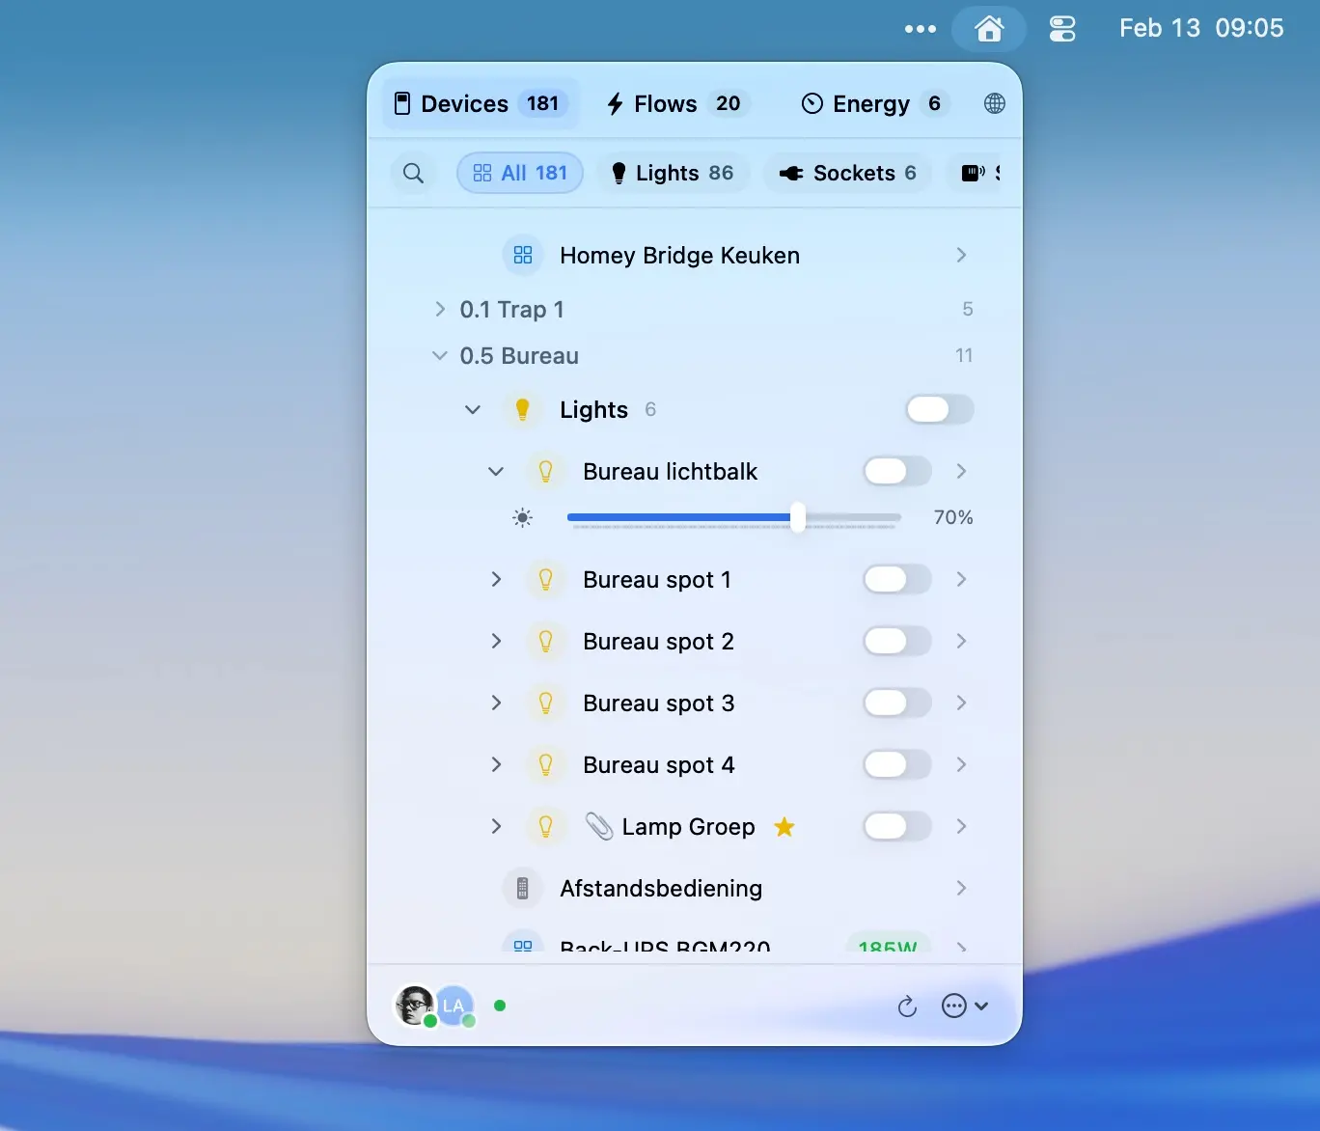Select the Lights filter with bulb icon
The width and height of the screenshot is (1320, 1131).
673,173
